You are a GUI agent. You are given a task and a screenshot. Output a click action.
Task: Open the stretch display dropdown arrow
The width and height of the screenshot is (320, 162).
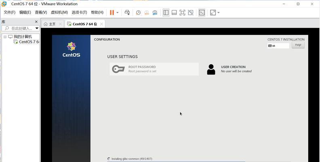click(x=219, y=13)
